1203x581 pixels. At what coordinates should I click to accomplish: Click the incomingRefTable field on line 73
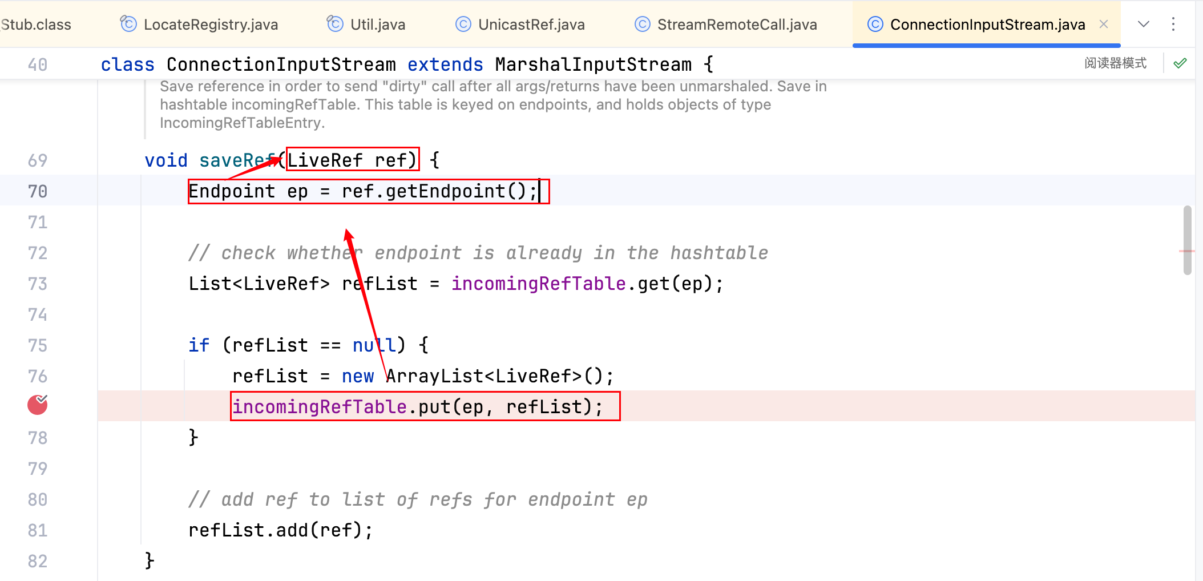pos(538,284)
